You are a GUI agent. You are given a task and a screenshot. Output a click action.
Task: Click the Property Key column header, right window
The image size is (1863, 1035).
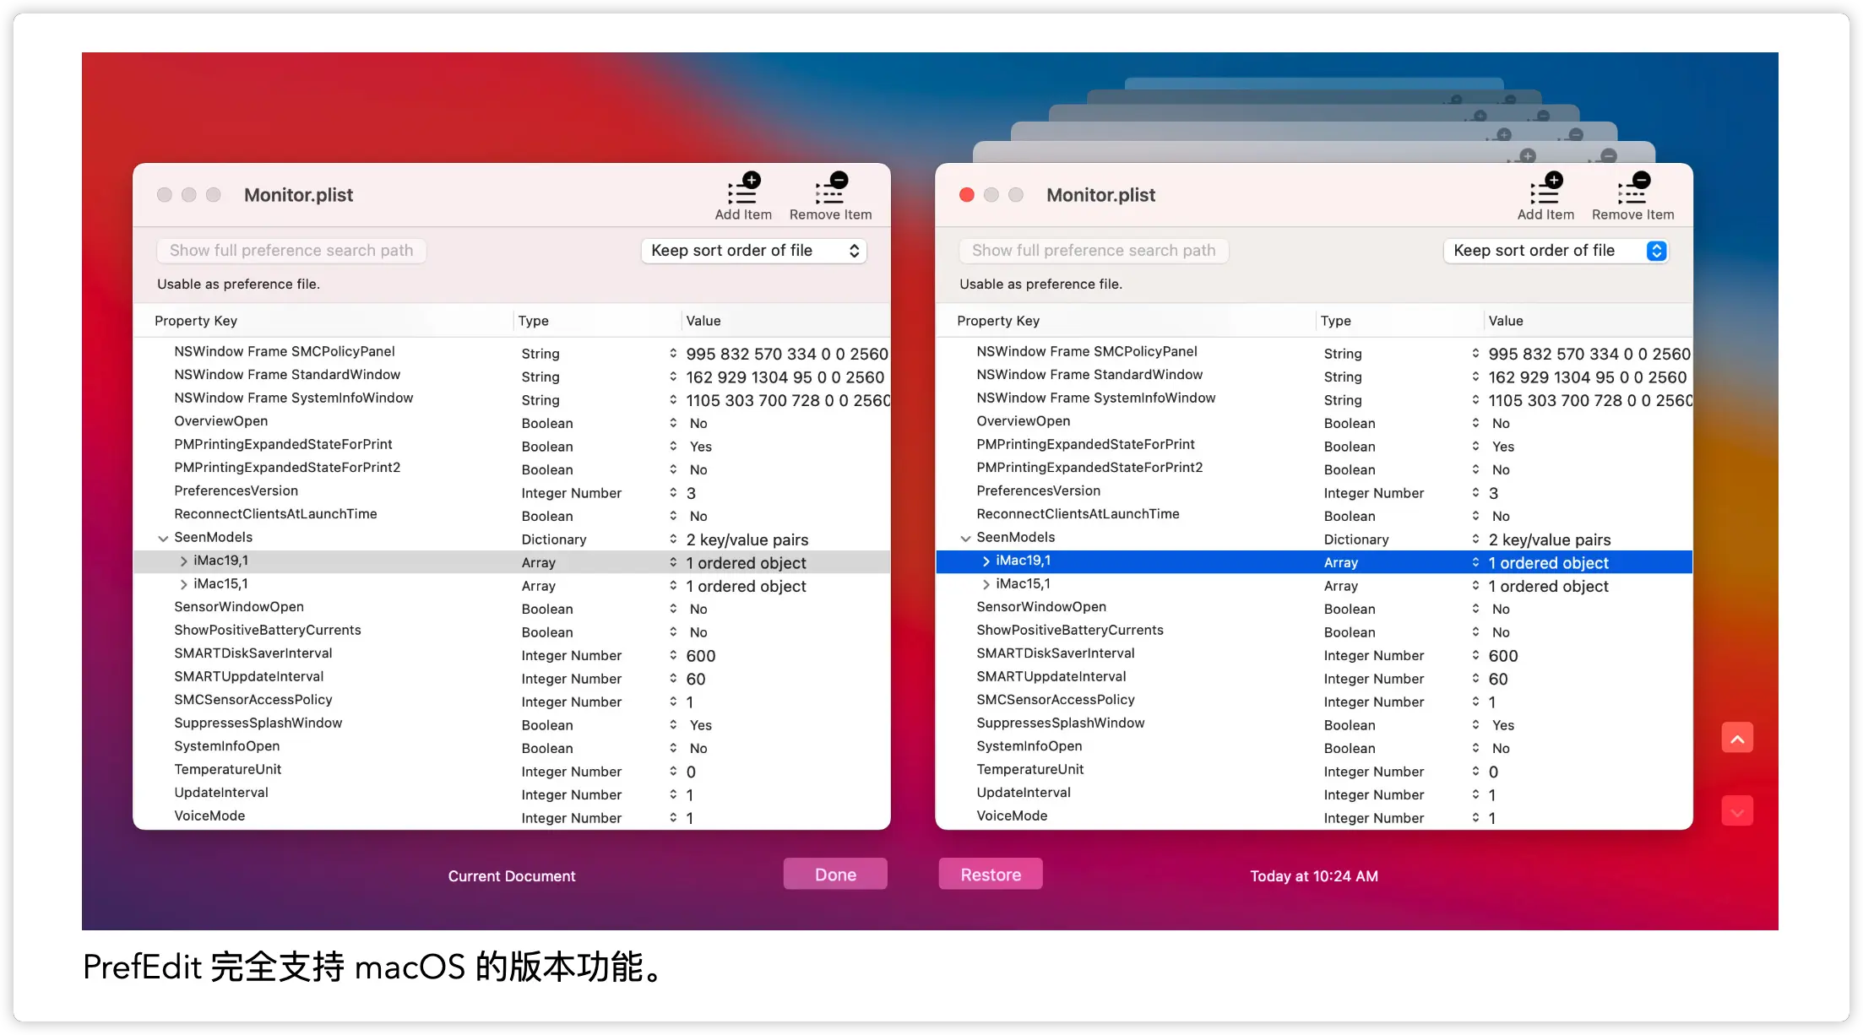(x=998, y=321)
